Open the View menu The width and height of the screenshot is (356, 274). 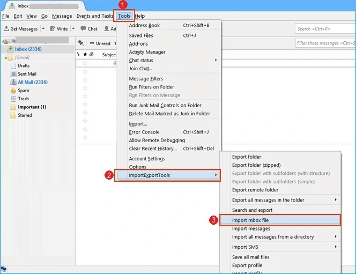tap(32, 16)
